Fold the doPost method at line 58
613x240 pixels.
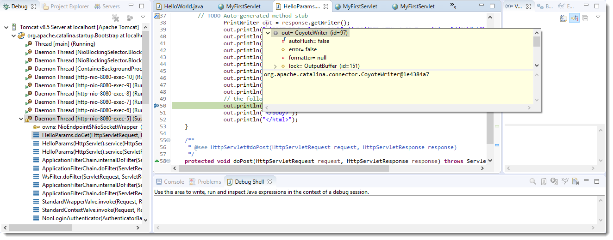168,161
